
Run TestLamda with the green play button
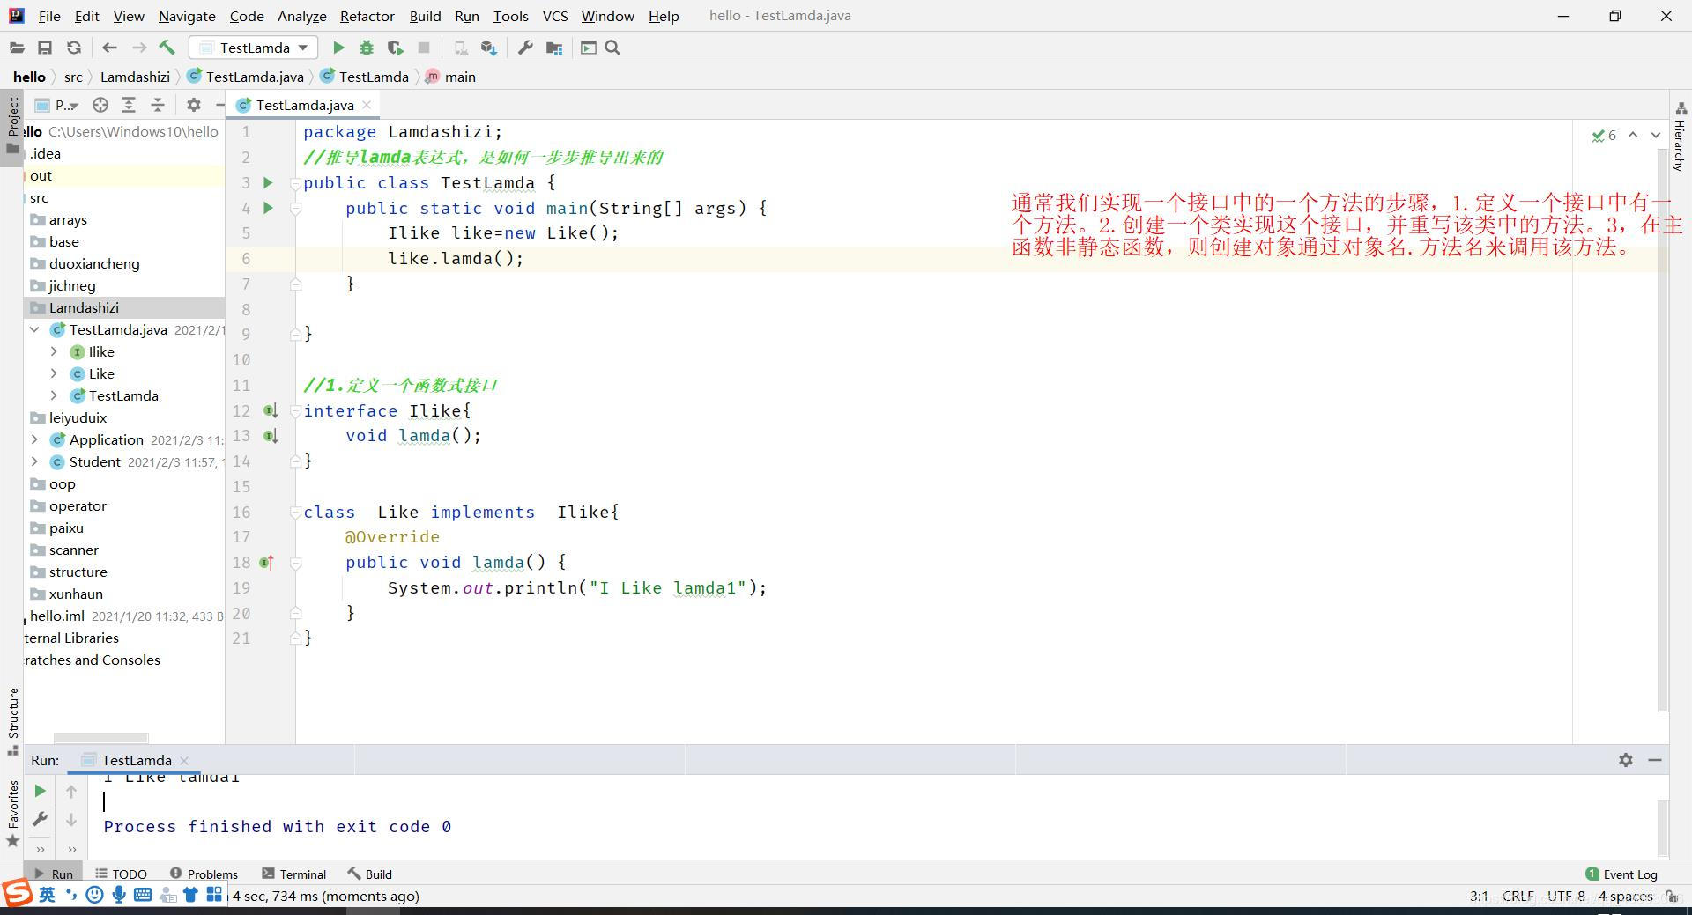338,48
